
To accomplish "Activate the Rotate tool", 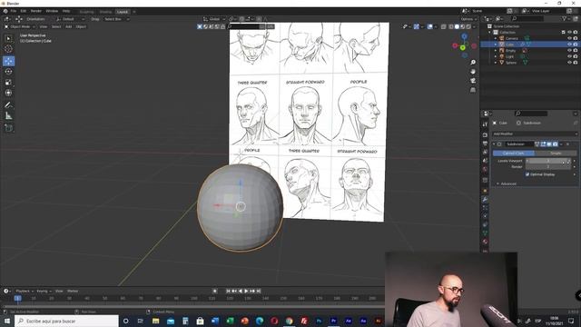I will coord(8,72).
